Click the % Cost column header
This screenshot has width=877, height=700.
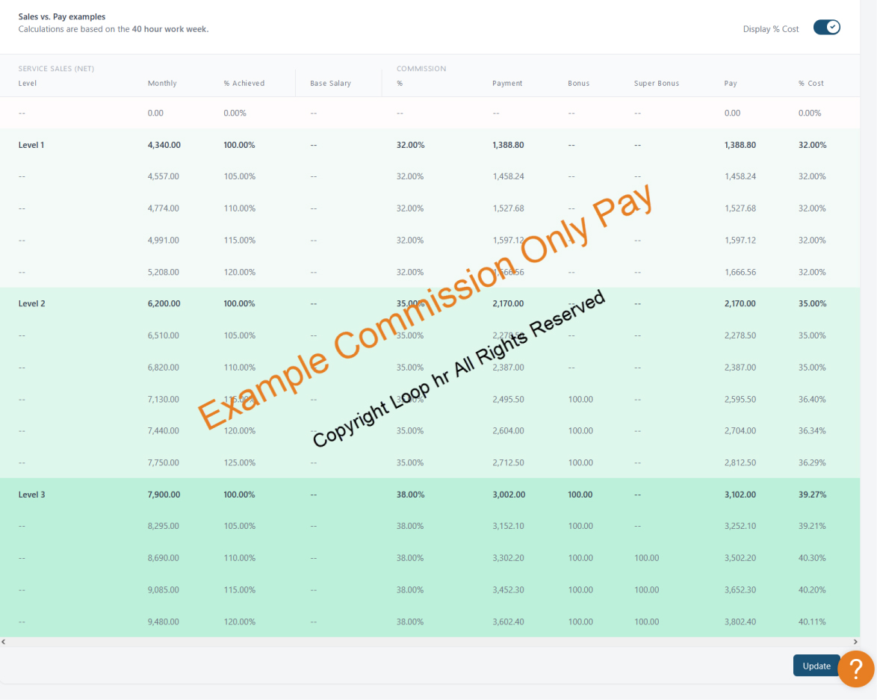pyautogui.click(x=811, y=84)
